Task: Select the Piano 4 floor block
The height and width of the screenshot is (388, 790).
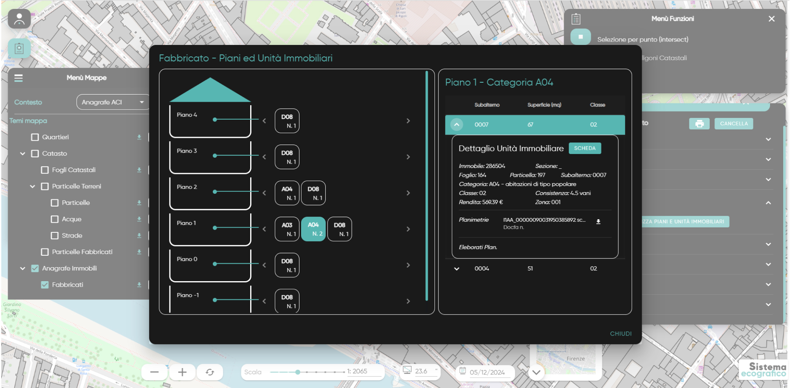Action: pyautogui.click(x=210, y=121)
